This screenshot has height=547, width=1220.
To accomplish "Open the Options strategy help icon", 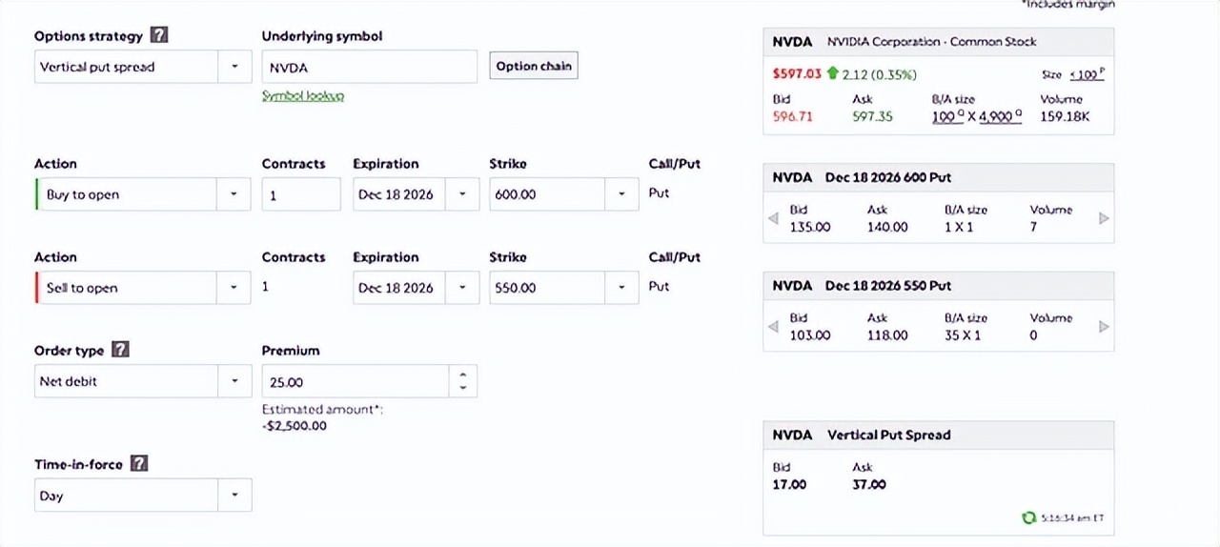I will [159, 35].
